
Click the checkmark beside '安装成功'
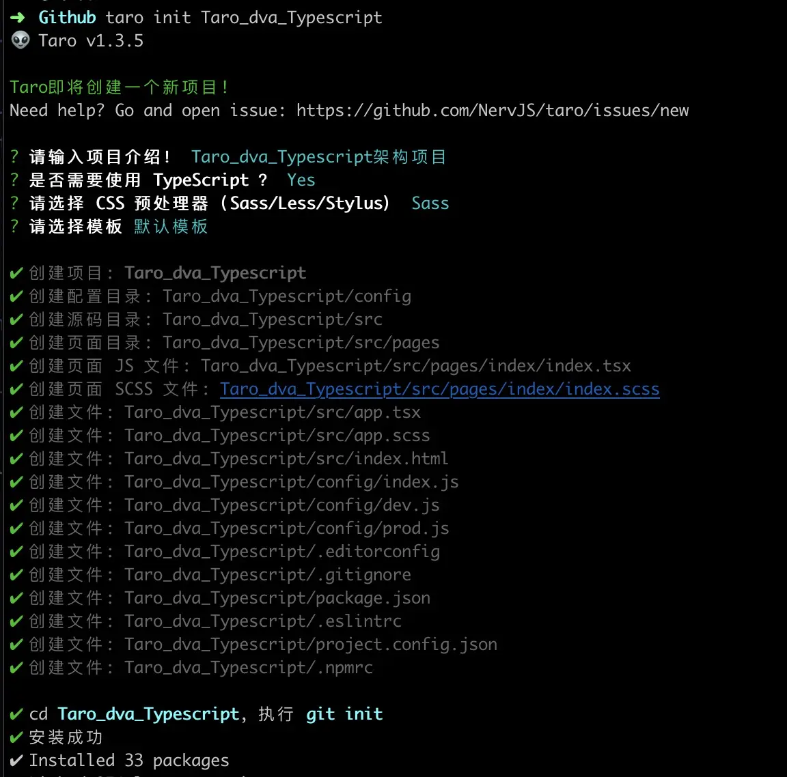coord(16,737)
